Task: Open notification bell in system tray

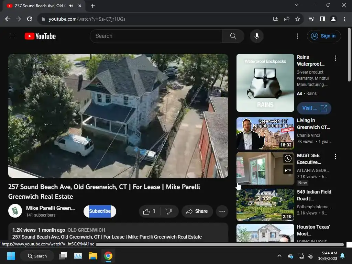Action: [343, 256]
